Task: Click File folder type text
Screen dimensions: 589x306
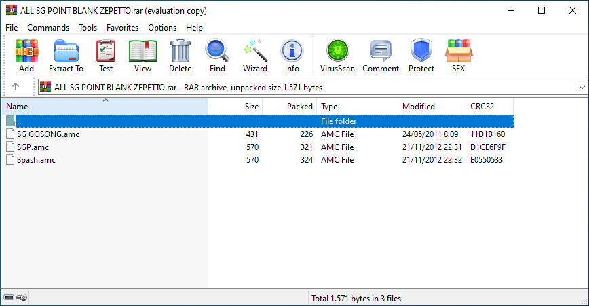Action: pyautogui.click(x=339, y=121)
